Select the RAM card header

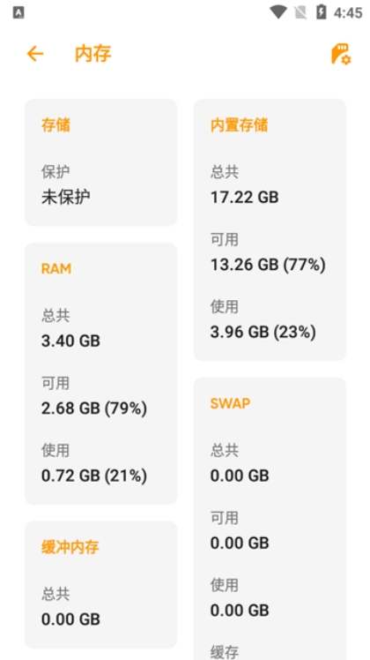[56, 269]
